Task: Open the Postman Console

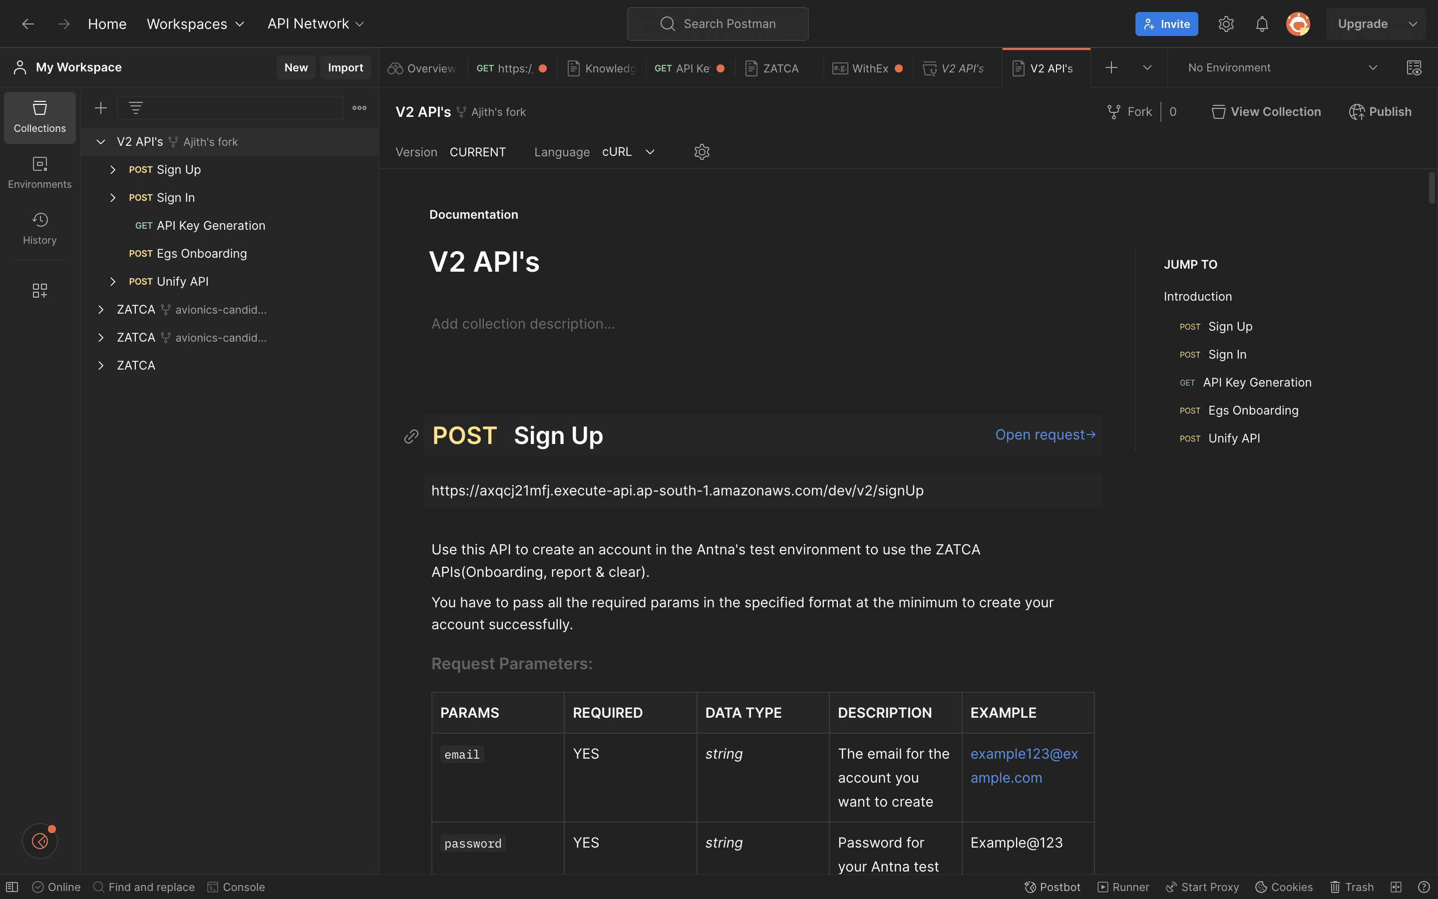Action: (236, 887)
